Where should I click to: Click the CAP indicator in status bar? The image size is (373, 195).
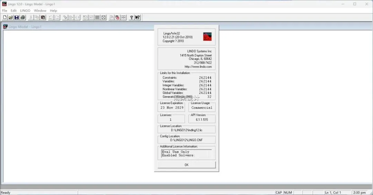point(279,192)
